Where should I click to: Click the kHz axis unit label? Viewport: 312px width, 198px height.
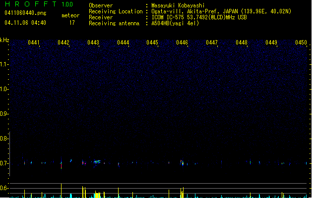(x=4, y=40)
